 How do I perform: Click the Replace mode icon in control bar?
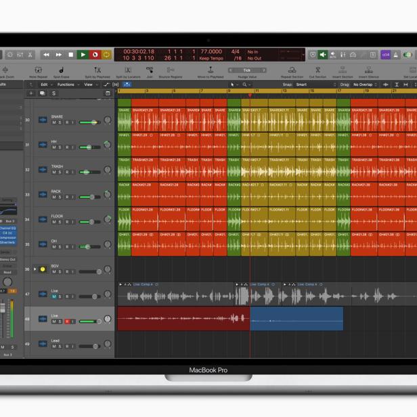(x=313, y=55)
